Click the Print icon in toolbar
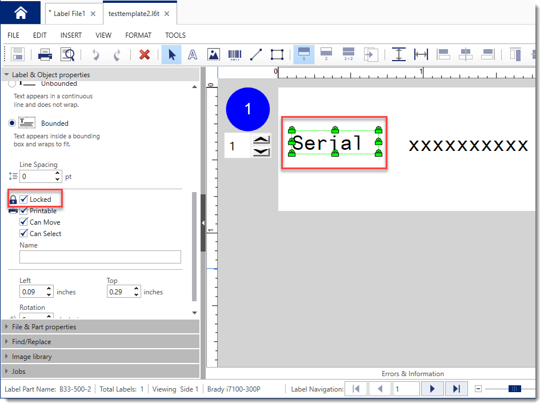The height and width of the screenshot is (407, 544). click(45, 55)
